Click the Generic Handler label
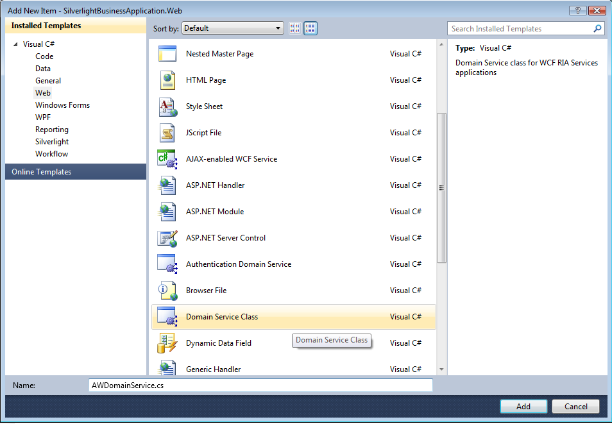The image size is (612, 424). point(213,369)
